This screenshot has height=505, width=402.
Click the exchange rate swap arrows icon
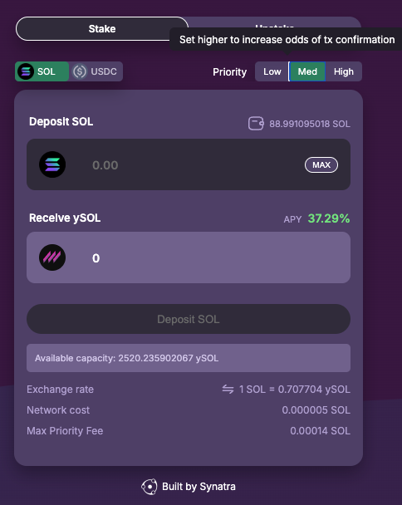[x=228, y=389]
